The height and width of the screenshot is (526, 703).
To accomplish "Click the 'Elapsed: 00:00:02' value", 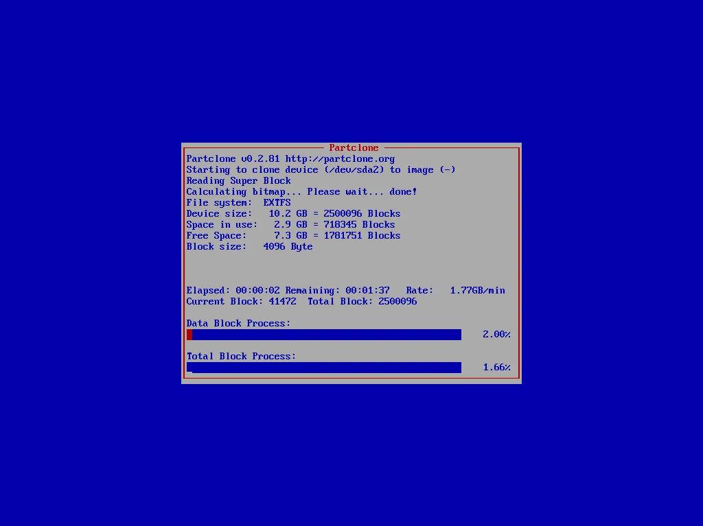I will coord(233,291).
